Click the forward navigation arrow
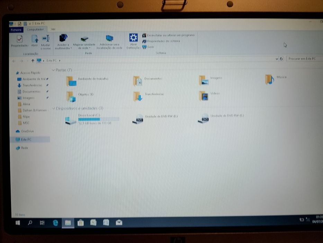Screen dimensions: 323x243 point(21,61)
